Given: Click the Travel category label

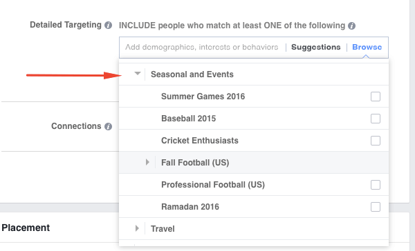Looking at the screenshot, I should [x=163, y=229].
